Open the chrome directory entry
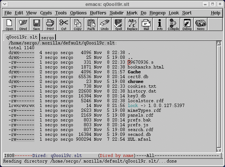Viewport: 225px width, 167px height. 135,81
